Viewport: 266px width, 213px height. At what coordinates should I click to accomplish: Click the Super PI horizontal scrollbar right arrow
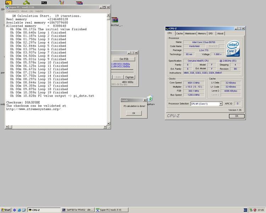(105, 127)
